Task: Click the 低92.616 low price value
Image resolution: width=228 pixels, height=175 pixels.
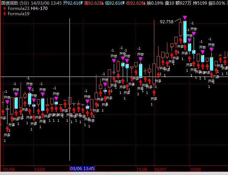Action: [115, 3]
